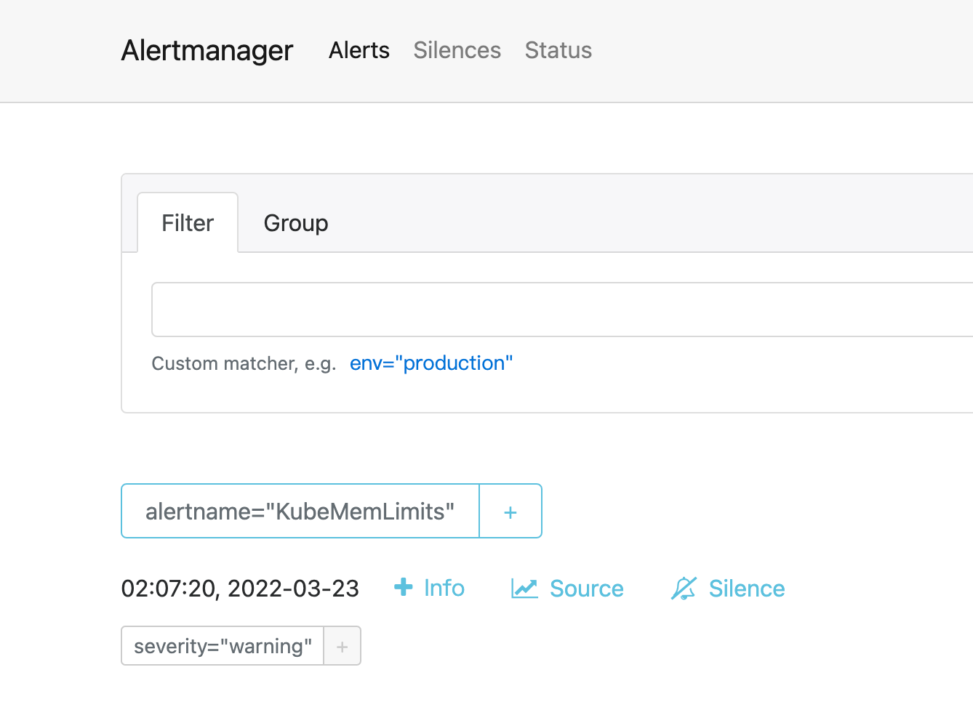Open the alert Source link
The height and width of the screenshot is (715, 973).
click(x=586, y=588)
